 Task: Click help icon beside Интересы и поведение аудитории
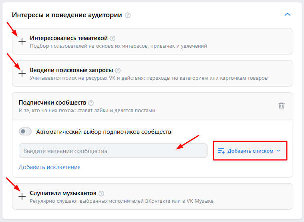pyautogui.click(x=128, y=15)
